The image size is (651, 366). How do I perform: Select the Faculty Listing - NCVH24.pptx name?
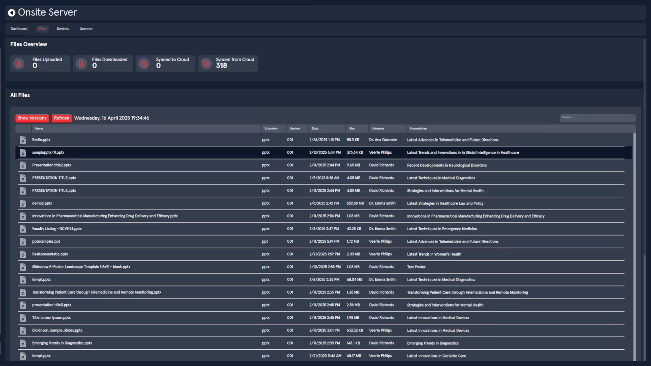57,229
